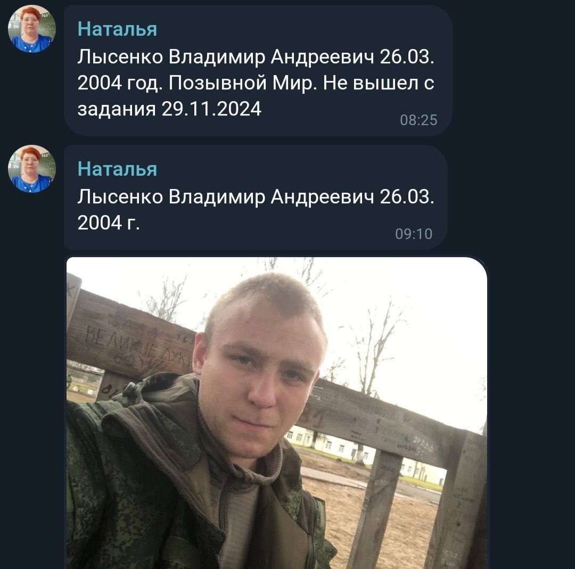Open the attached photo of the soldier
Viewport: 575px width, 569px height.
(277, 413)
